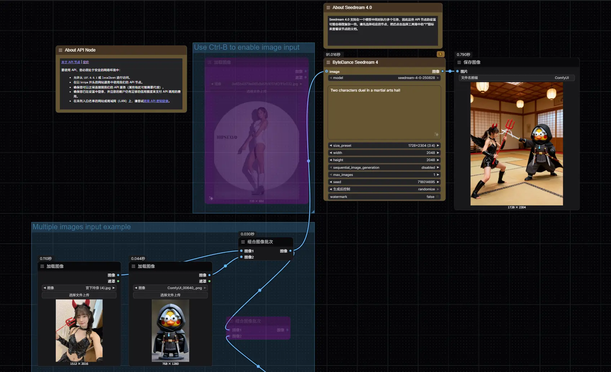This screenshot has height=372, width=611.
Task: Decrease the seed value with left arrow
Action: pyautogui.click(x=331, y=182)
